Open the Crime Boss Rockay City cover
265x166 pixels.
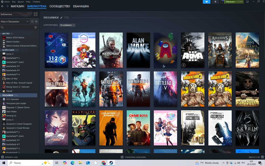pos(138,128)
